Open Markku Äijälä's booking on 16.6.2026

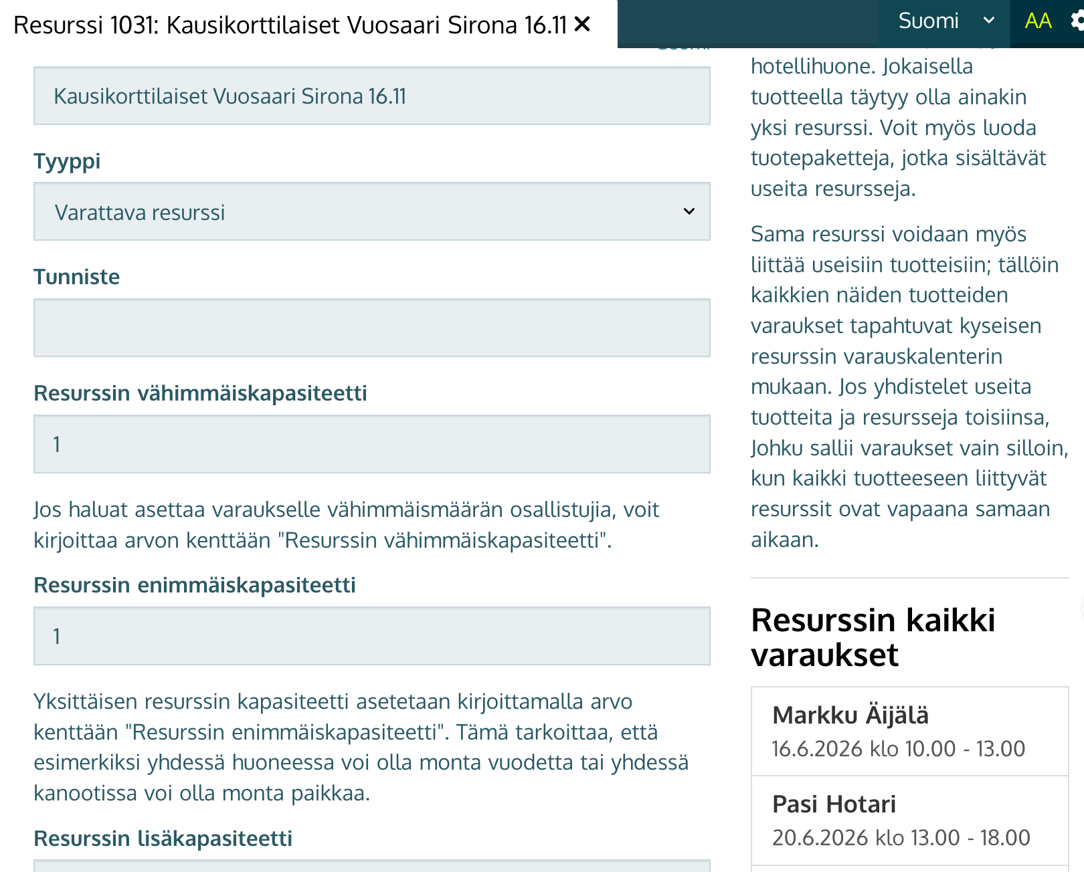point(910,731)
